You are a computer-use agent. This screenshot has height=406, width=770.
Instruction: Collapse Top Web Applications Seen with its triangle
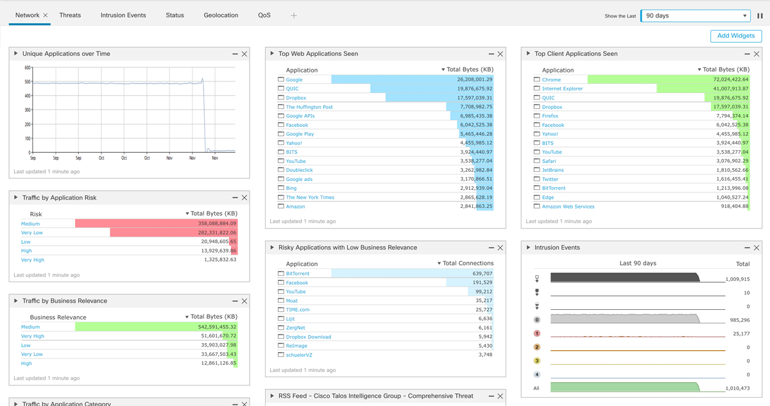point(272,54)
